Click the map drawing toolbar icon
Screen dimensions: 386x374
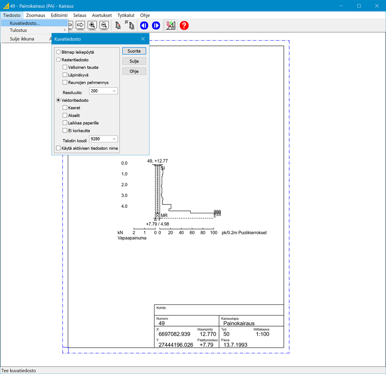[171, 25]
